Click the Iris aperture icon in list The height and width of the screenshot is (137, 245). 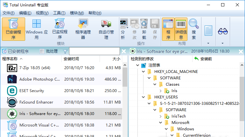pos(12,114)
